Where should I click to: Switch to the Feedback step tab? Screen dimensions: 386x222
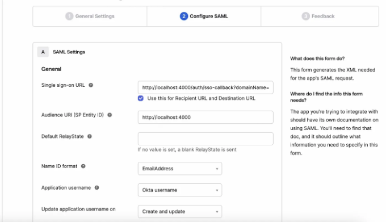click(320, 16)
